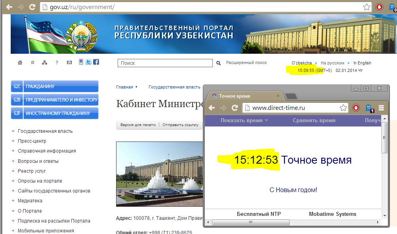Open Chrome menu in direct-time window
This screenshot has height=234, width=397.
(381, 108)
